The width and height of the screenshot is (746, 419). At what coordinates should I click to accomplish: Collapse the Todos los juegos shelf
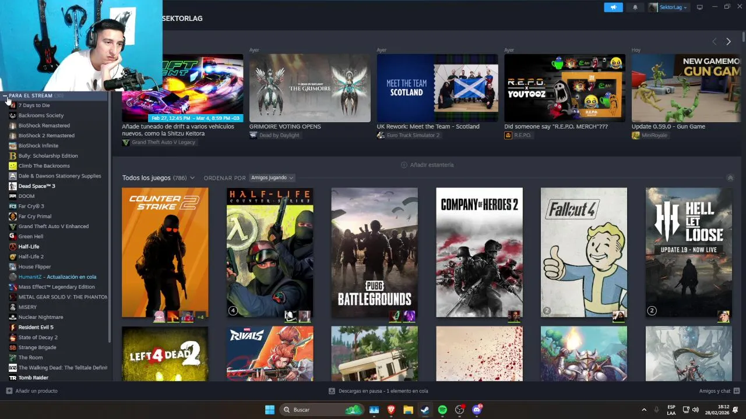pos(730,177)
